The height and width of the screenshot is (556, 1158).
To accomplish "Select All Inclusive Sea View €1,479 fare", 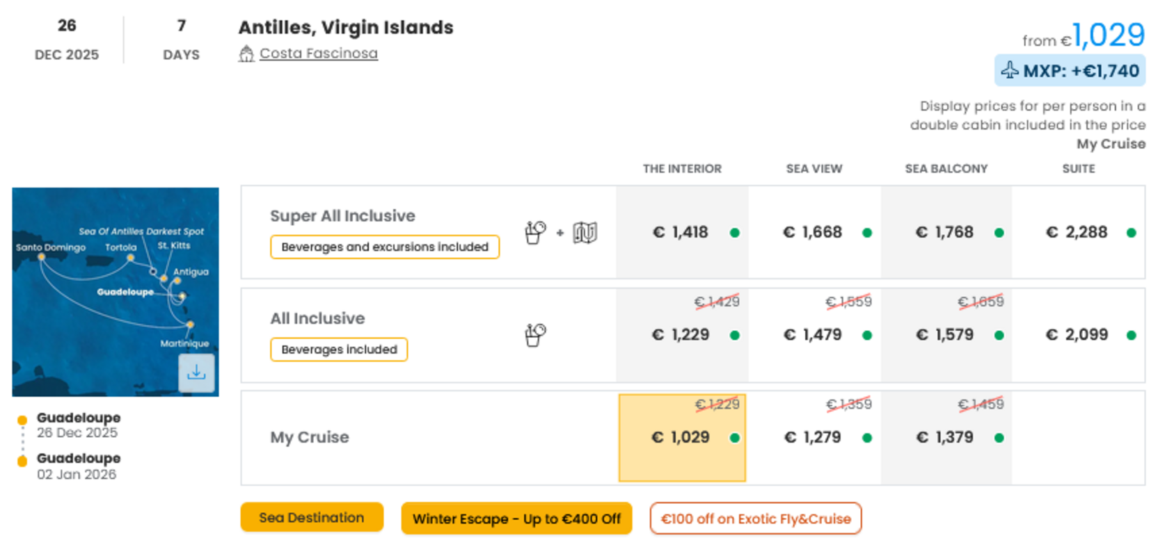I will pos(814,335).
